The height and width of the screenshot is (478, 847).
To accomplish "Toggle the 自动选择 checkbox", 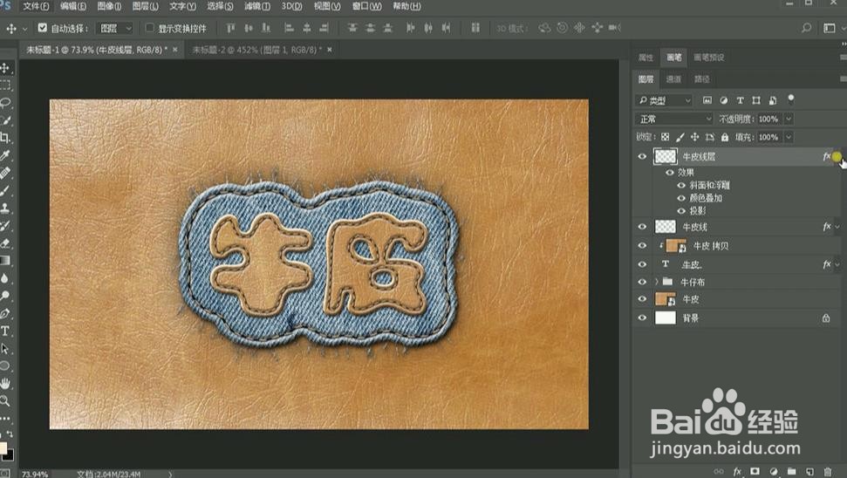I will click(42, 28).
